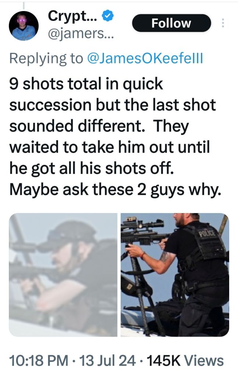Click the thread connector line above avatar
238x375 pixels.
(24, 5)
